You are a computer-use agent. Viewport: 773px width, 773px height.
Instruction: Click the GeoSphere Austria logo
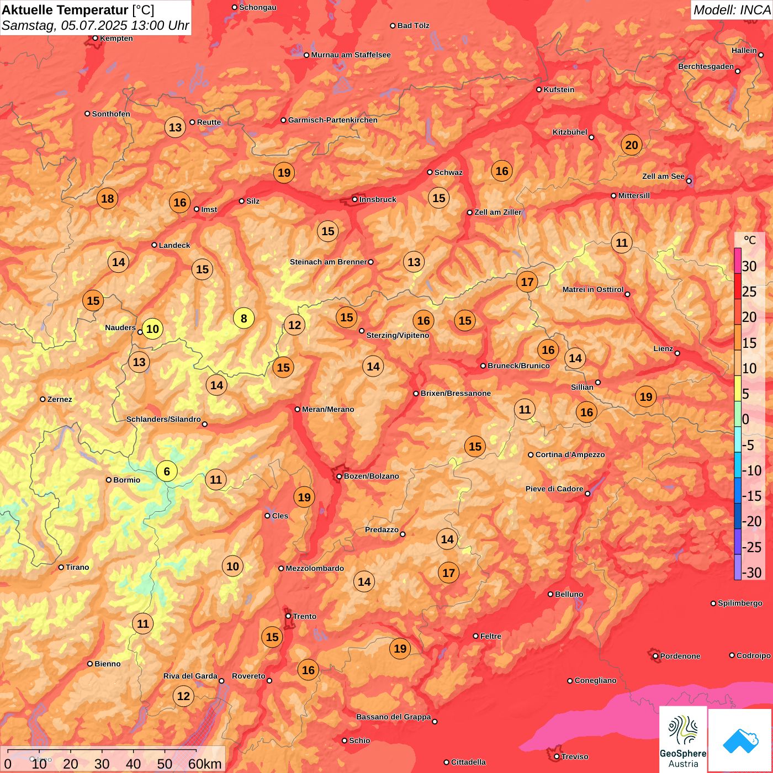[683, 740]
